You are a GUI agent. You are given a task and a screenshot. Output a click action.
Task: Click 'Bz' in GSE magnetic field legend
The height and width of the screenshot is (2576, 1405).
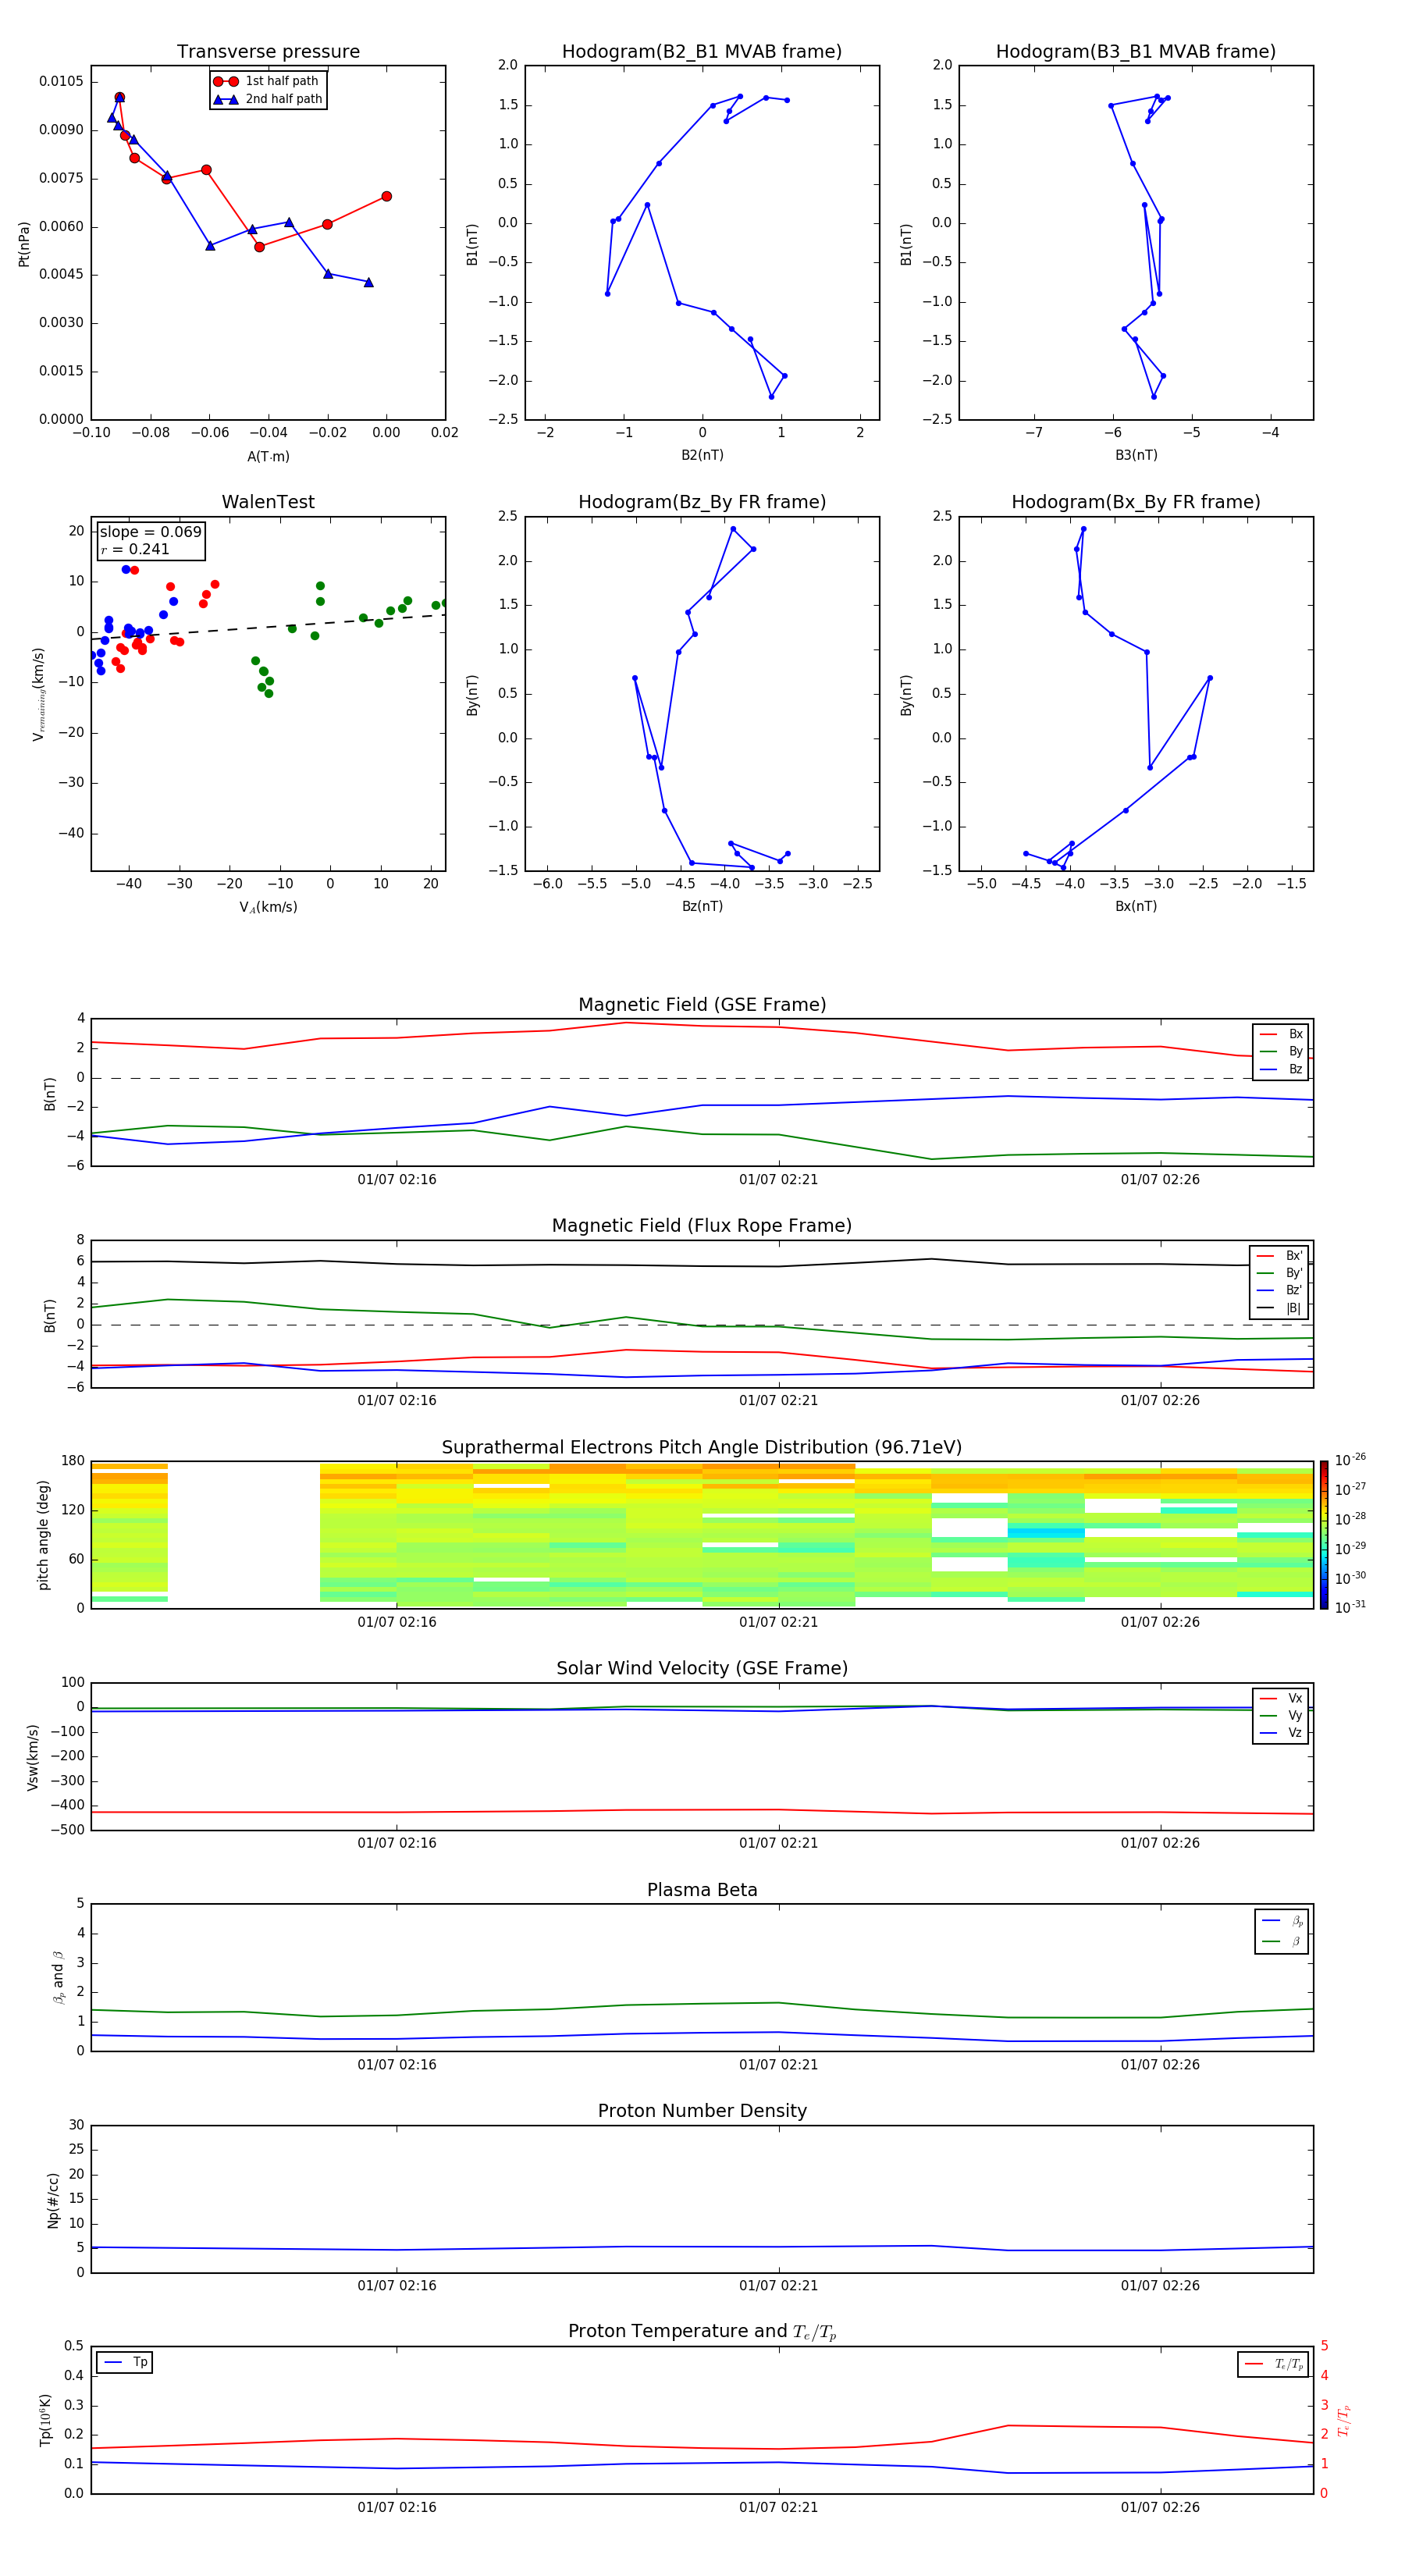tap(1282, 1069)
